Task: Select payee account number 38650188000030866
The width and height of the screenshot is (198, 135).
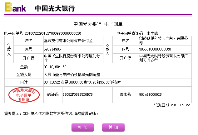Action: click(155, 49)
